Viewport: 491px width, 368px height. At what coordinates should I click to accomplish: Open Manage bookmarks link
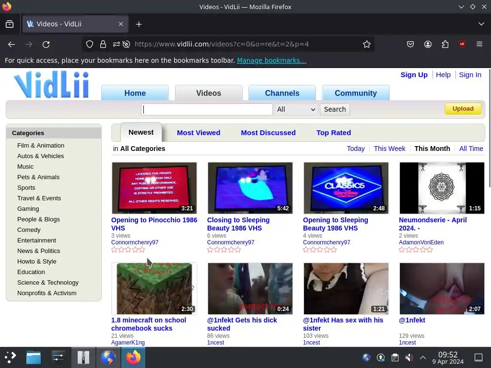pyautogui.click(x=271, y=60)
